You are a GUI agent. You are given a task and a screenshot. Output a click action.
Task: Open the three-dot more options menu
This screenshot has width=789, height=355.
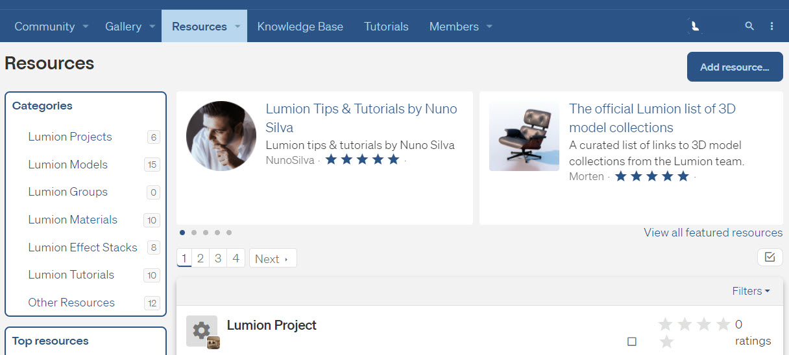point(771,27)
